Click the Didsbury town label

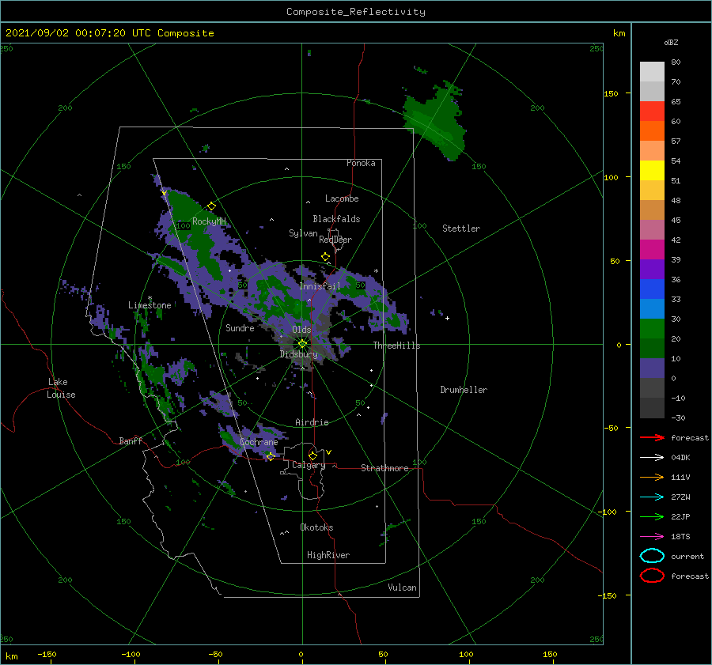click(x=298, y=354)
